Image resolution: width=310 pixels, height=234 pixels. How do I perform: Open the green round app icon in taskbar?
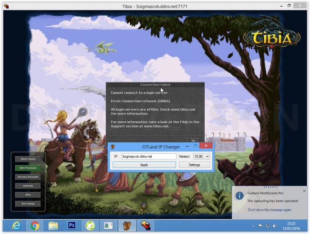pyautogui.click(x=90, y=226)
